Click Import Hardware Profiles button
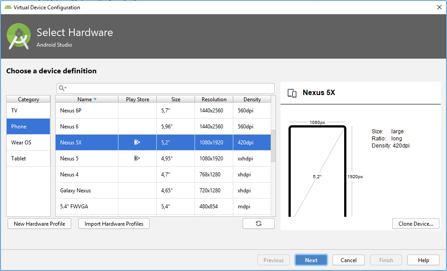 (114, 223)
